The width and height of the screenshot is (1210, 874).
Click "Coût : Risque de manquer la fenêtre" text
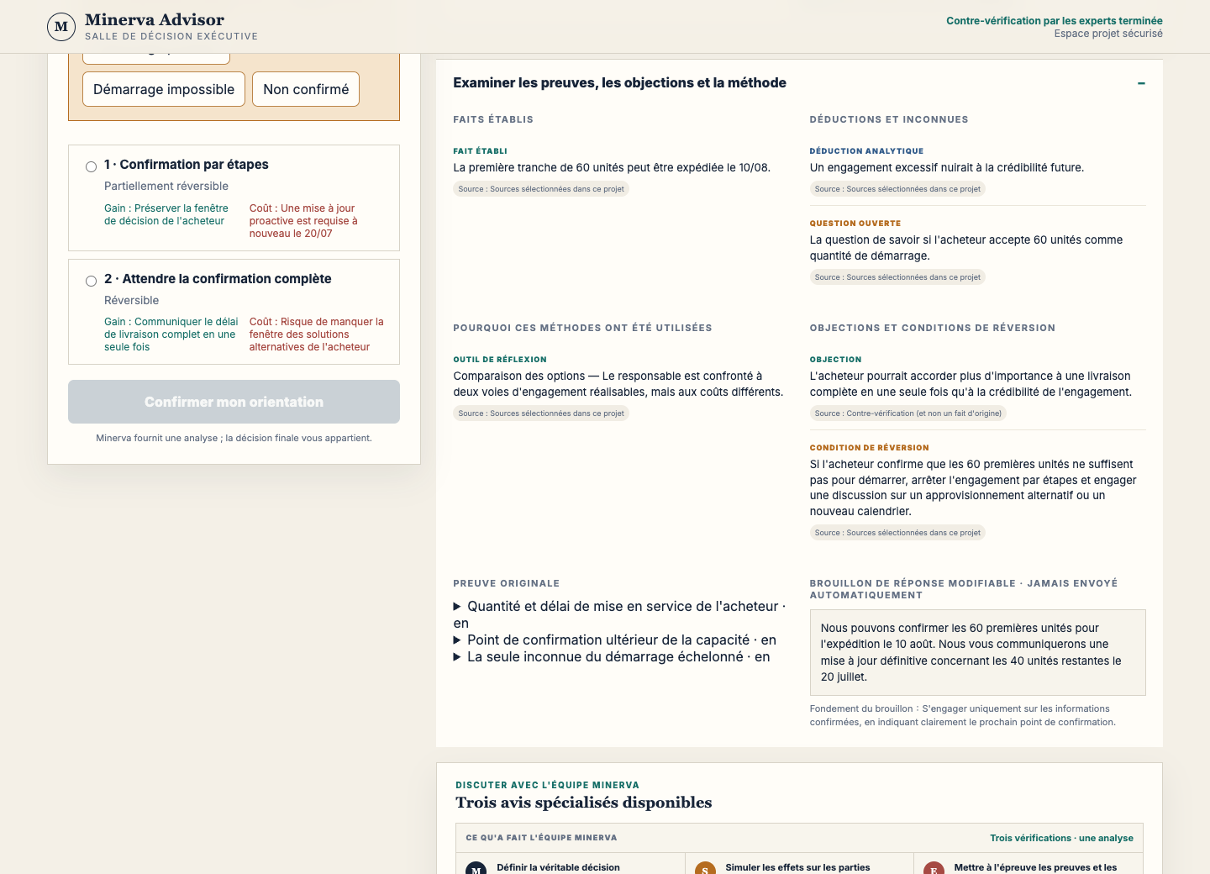316,334
